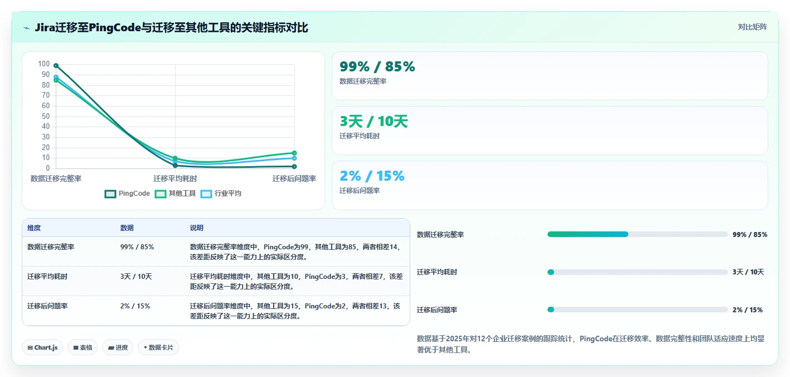Click PingCode point at 数据迁移完整率 (99)
790x377 pixels.
[x=56, y=66]
